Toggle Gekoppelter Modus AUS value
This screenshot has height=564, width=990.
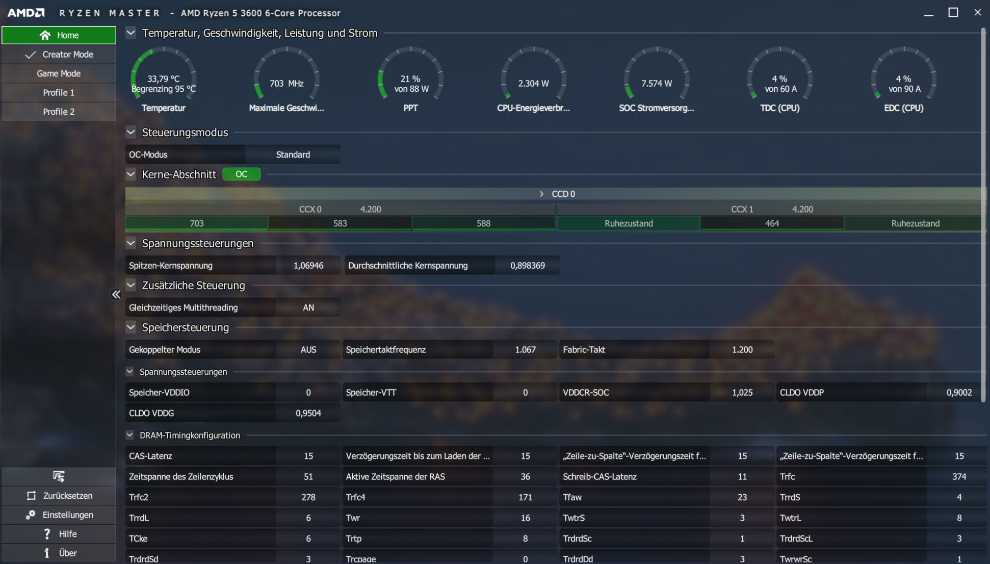[x=308, y=350]
